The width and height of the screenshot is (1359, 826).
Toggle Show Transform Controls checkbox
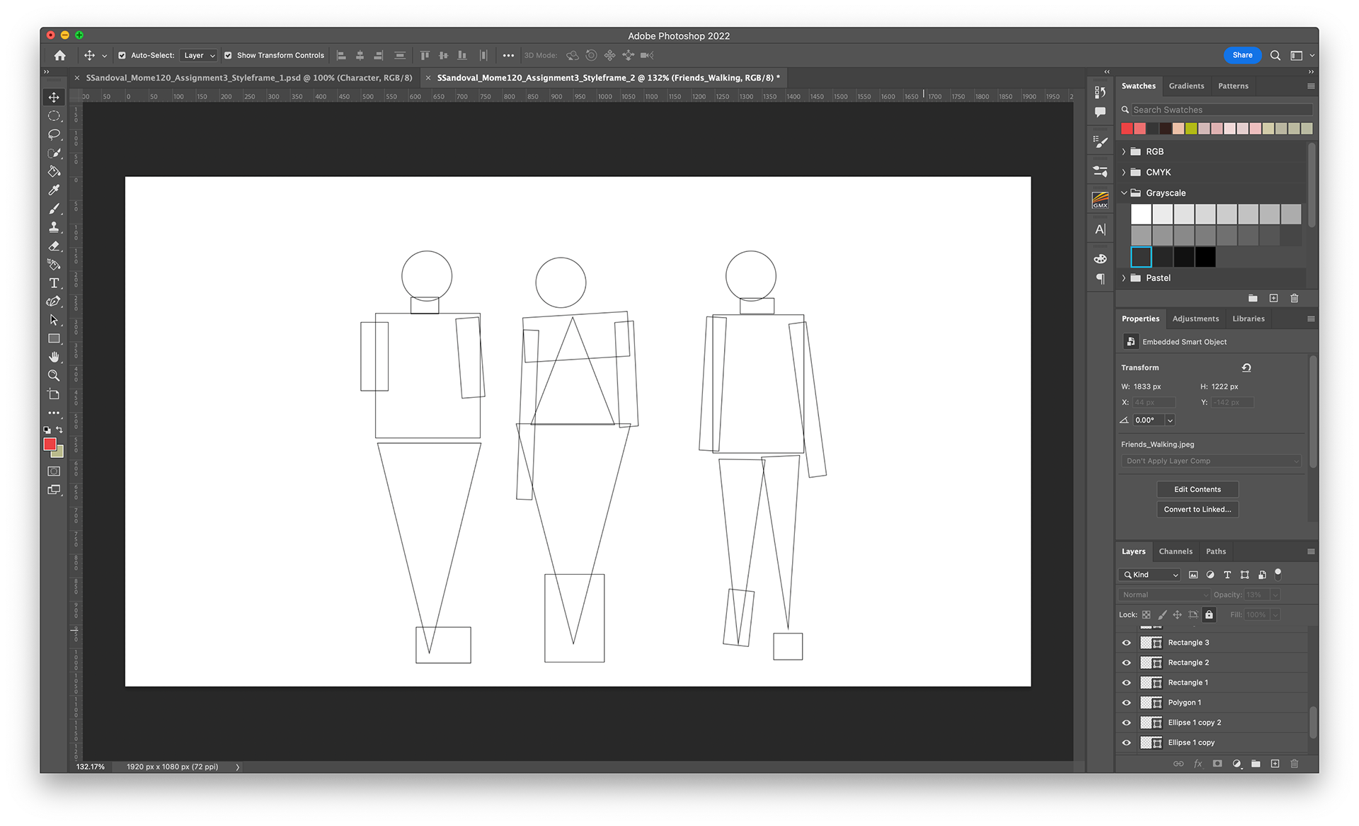click(x=228, y=55)
